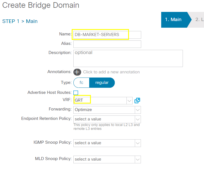Select the fc bridge domain type
The image size is (204, 188).
81,83
